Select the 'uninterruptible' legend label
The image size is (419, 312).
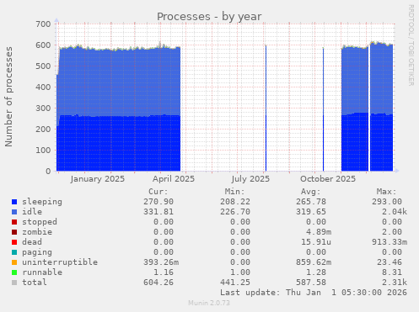(x=60, y=262)
